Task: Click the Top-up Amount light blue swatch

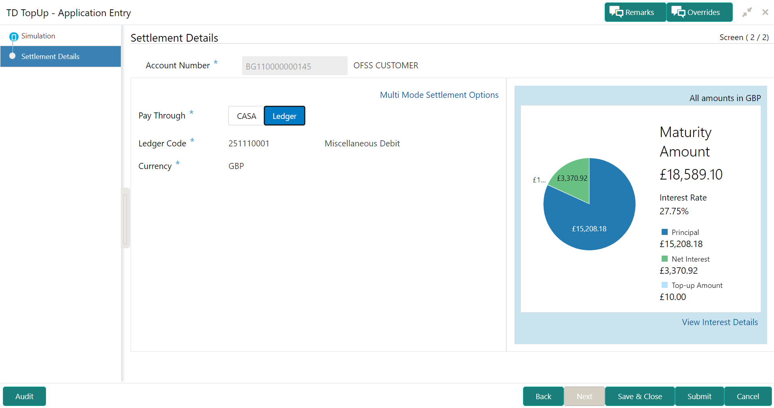Action: pyautogui.click(x=664, y=285)
